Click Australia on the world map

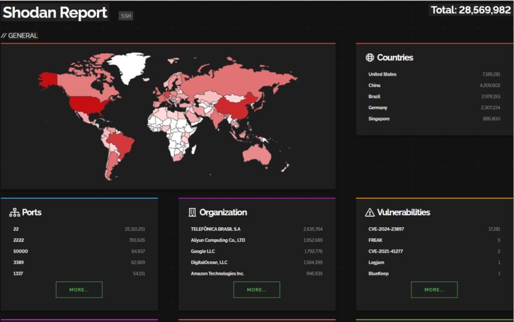point(256,155)
